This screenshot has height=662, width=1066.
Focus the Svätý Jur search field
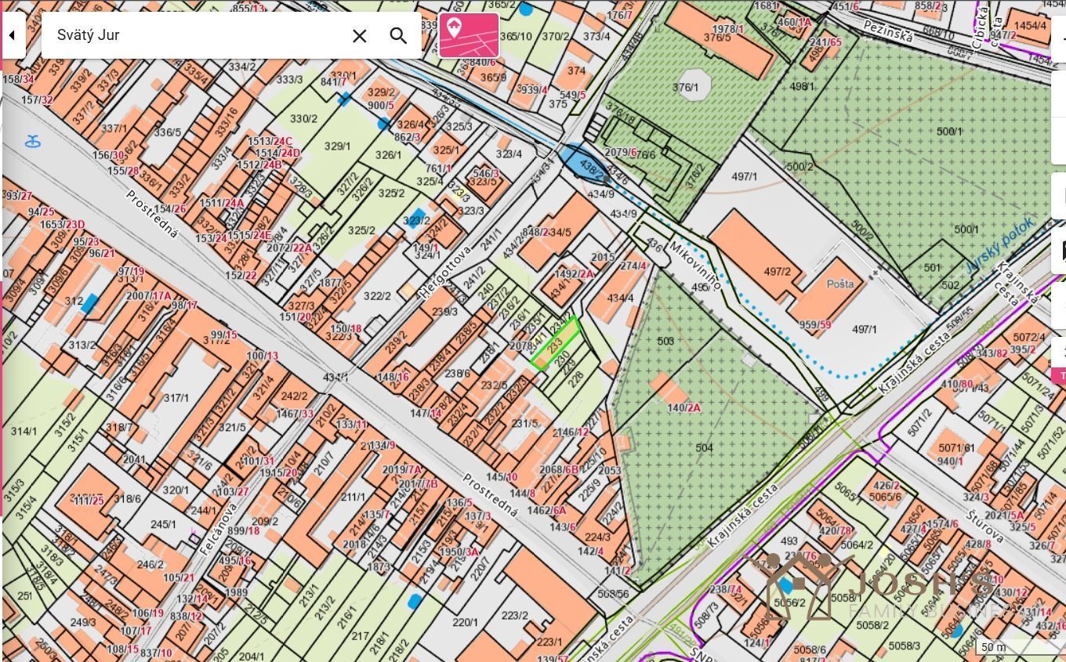coord(196,35)
